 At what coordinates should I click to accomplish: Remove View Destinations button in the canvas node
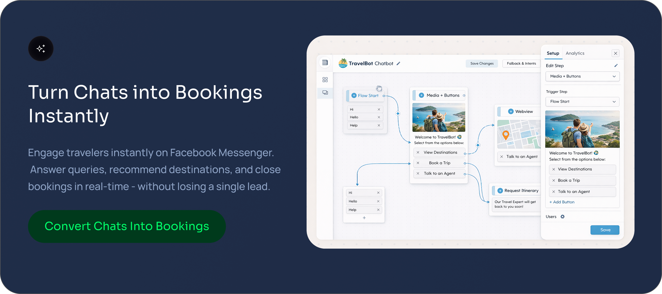coord(418,152)
